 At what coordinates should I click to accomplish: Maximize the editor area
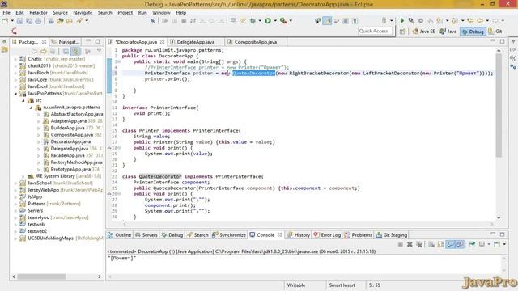pyautogui.click(x=502, y=41)
